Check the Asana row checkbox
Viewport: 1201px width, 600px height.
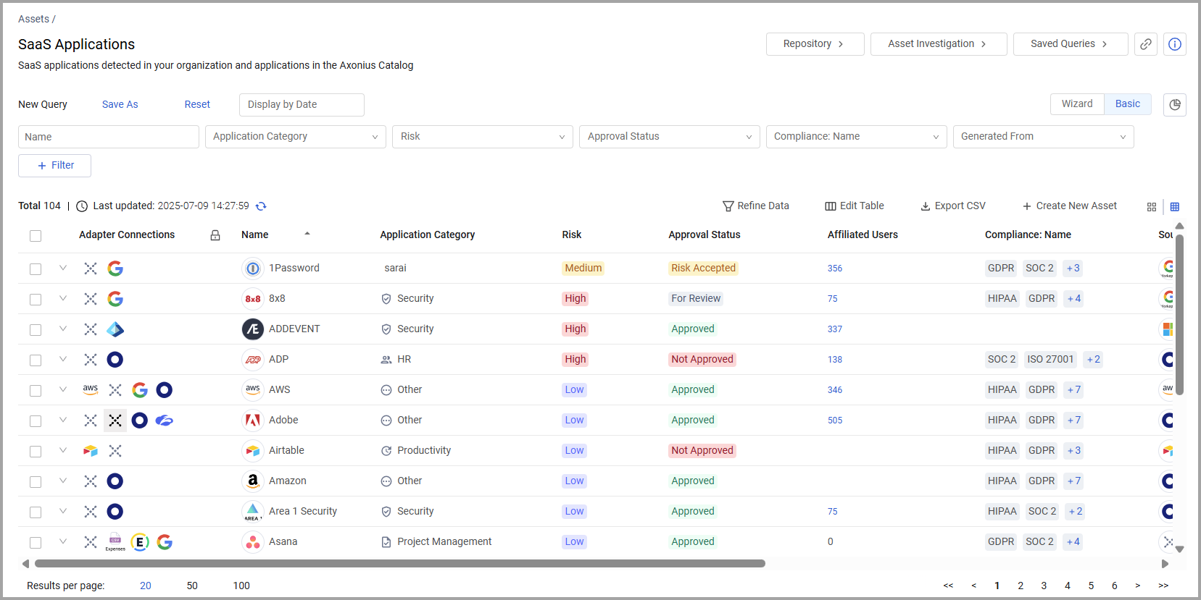pyautogui.click(x=36, y=543)
